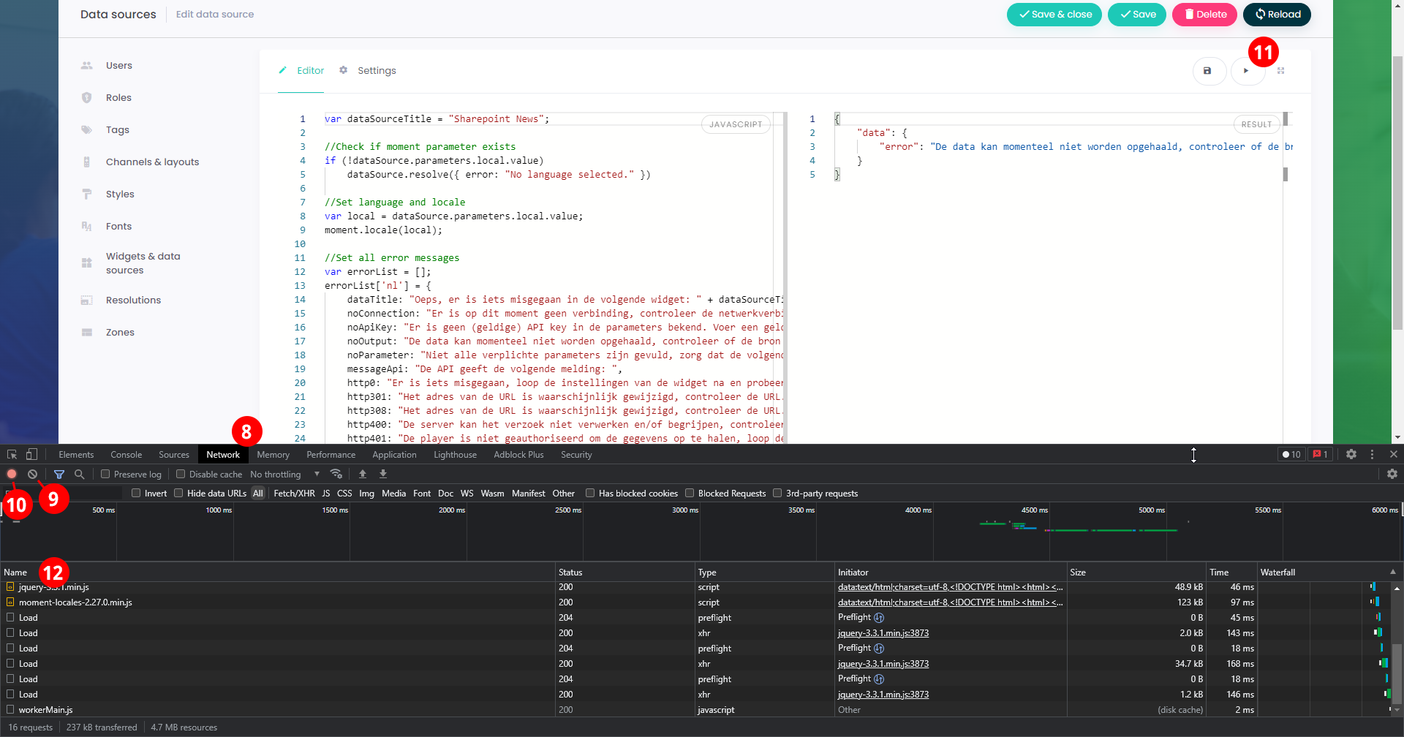Toggle the network filter funnel icon
The image size is (1404, 737).
pyautogui.click(x=59, y=475)
